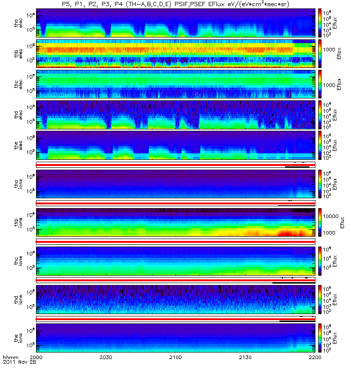The height and width of the screenshot is (375, 351).
Task: Select the thc elec spectrogram panel
Action: tap(176, 84)
